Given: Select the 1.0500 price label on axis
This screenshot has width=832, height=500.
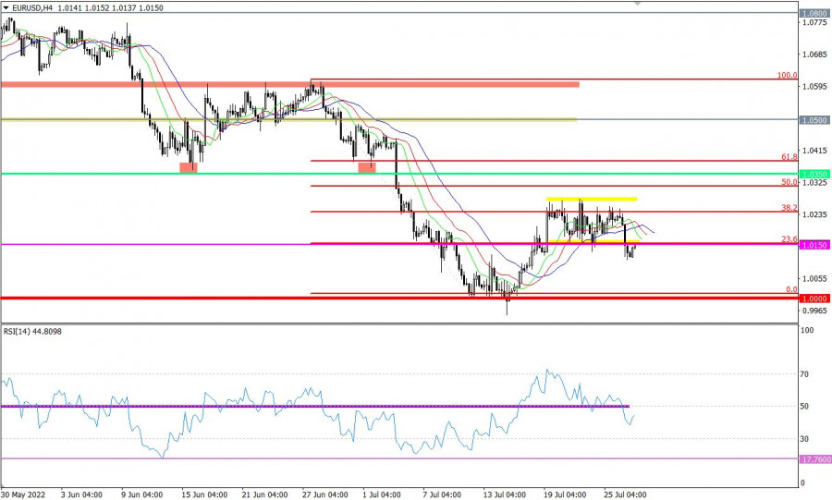Looking at the screenshot, I should (x=814, y=120).
